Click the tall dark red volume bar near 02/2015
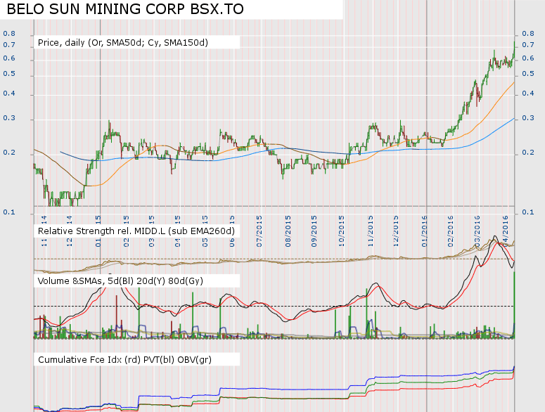This screenshot has width=545, height=412. point(117,316)
